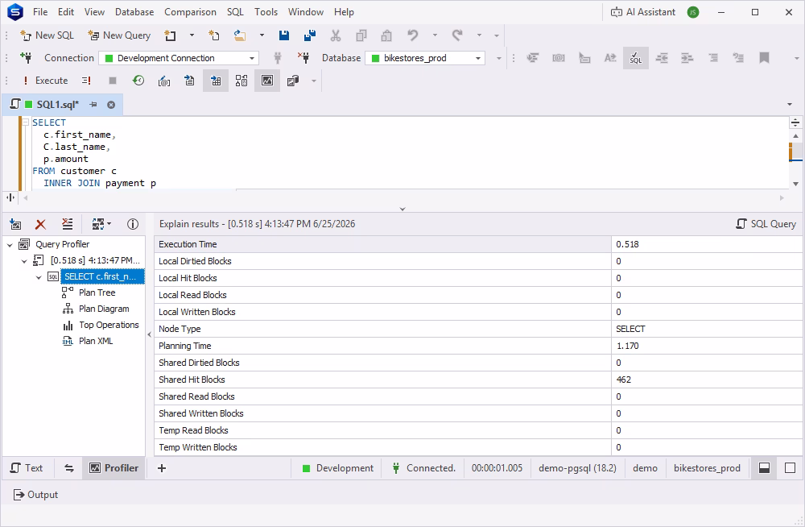Open the Database bikestores_prod combo box
The image size is (805, 527).
(x=425, y=58)
